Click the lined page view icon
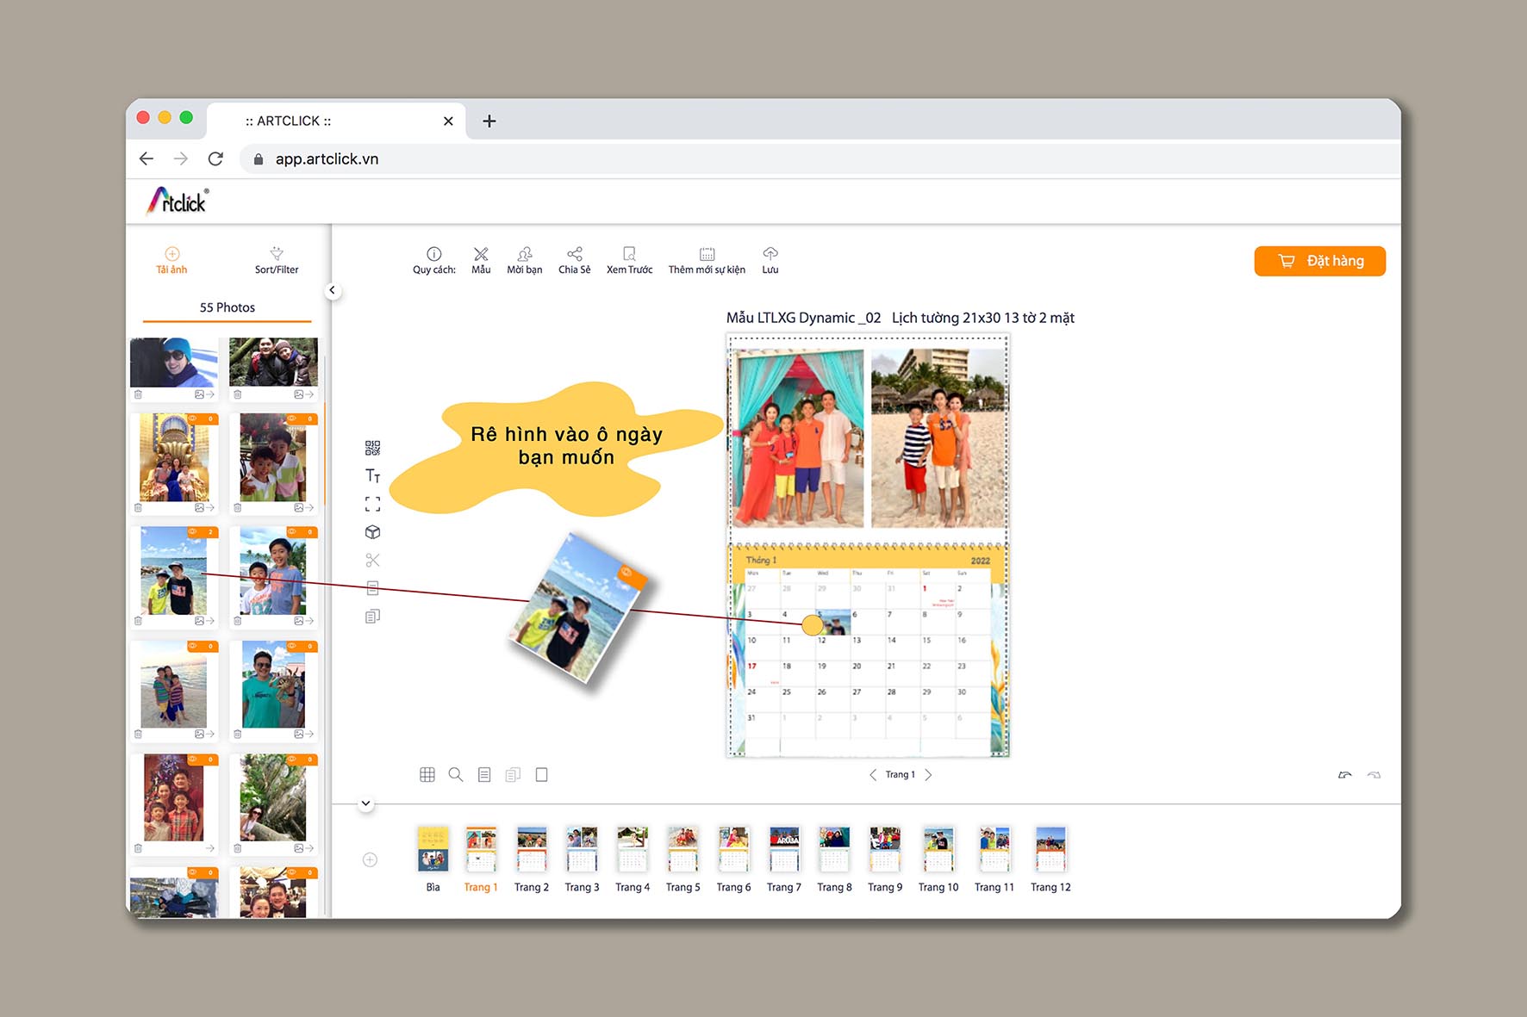The image size is (1527, 1017). (x=484, y=774)
